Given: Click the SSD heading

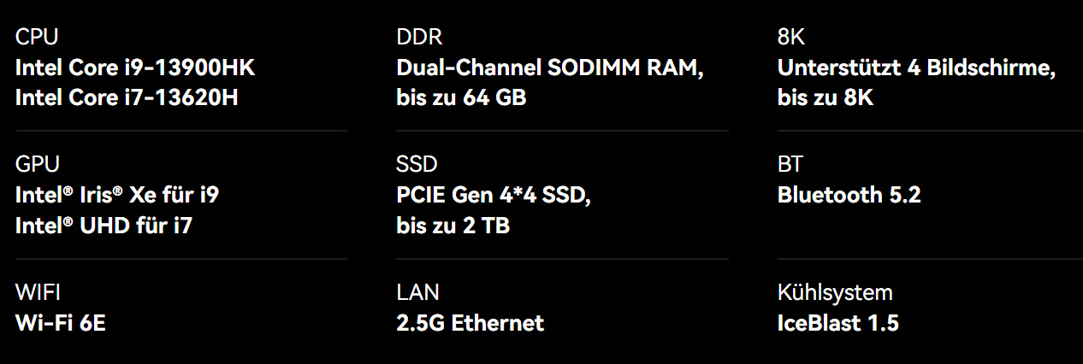Looking at the screenshot, I should tap(417, 164).
